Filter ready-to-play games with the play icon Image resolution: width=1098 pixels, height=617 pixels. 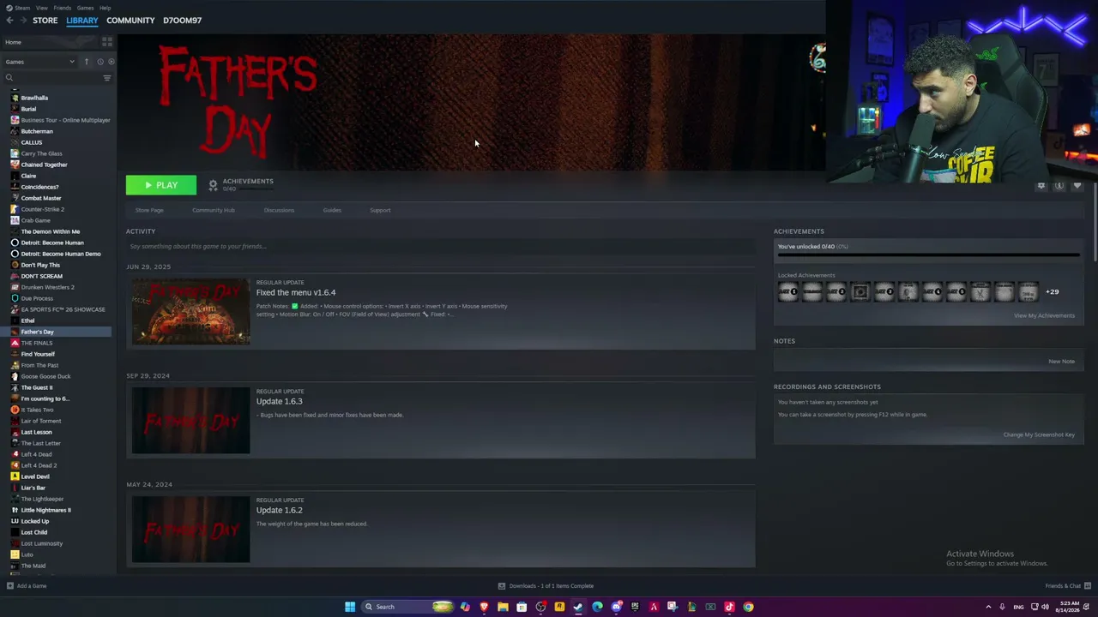(x=112, y=62)
